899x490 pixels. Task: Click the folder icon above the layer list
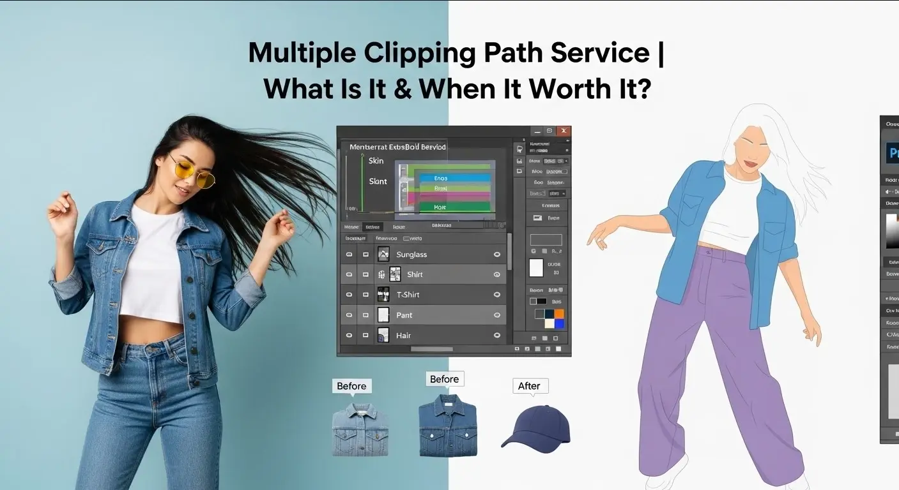pos(519,169)
